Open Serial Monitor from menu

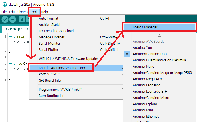tap(76, 44)
